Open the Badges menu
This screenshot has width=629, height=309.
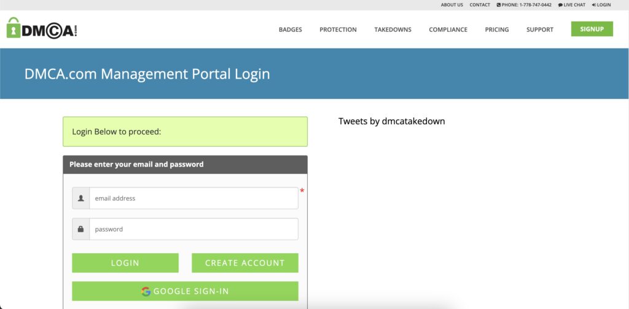pyautogui.click(x=291, y=29)
